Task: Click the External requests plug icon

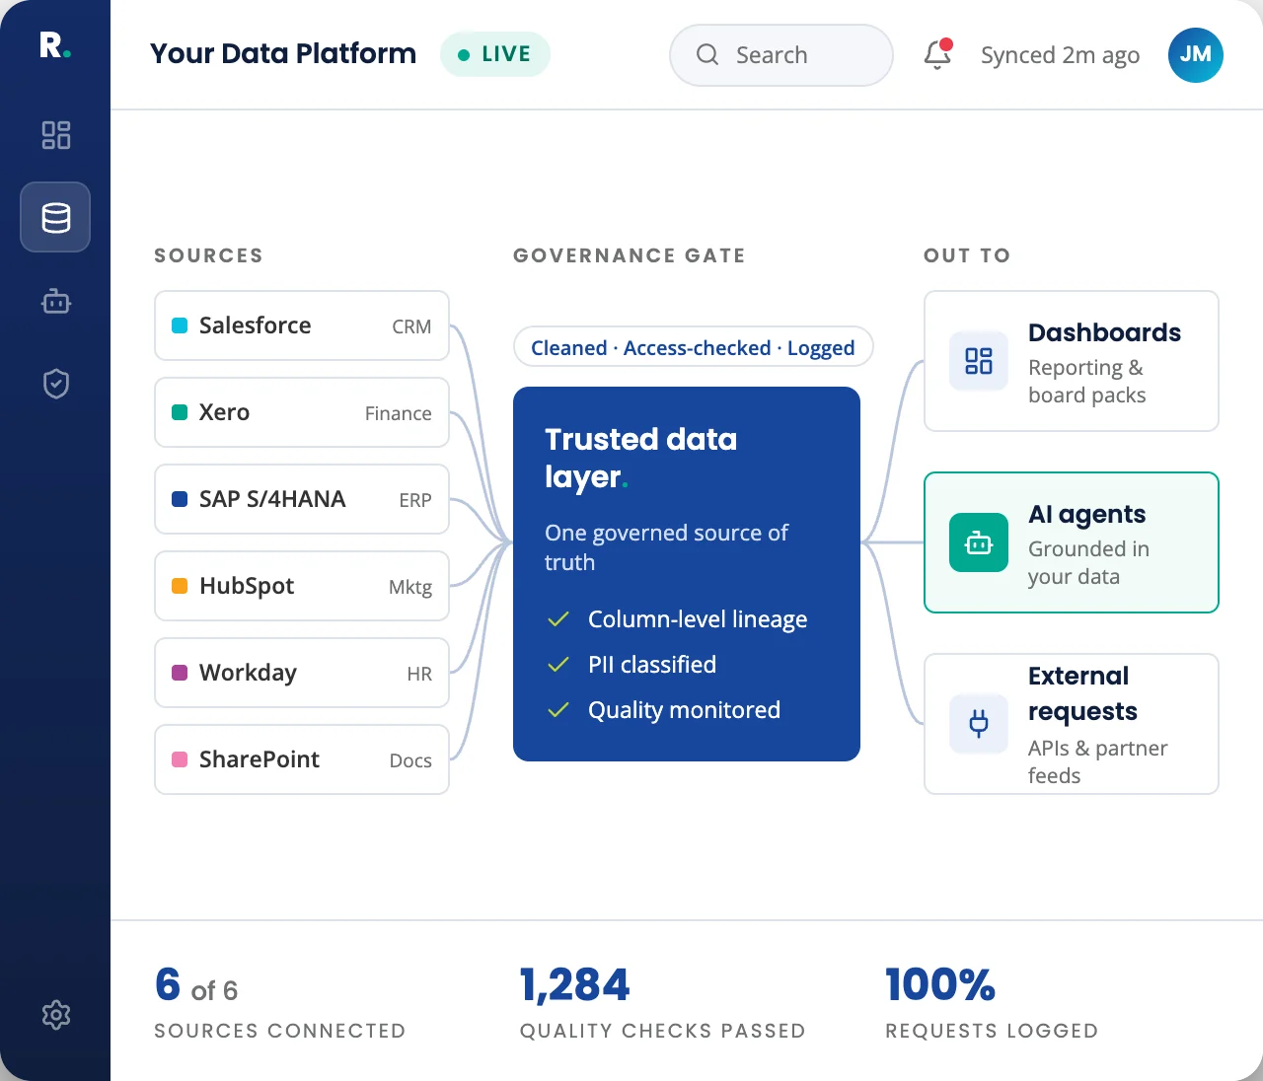Action: point(979,724)
